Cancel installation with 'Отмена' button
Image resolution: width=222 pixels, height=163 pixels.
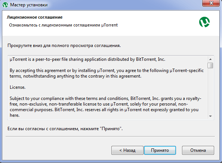(198, 150)
